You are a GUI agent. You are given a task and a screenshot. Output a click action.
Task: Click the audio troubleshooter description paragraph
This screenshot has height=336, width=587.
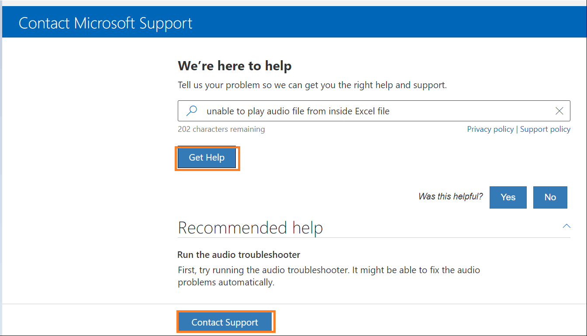(329, 276)
